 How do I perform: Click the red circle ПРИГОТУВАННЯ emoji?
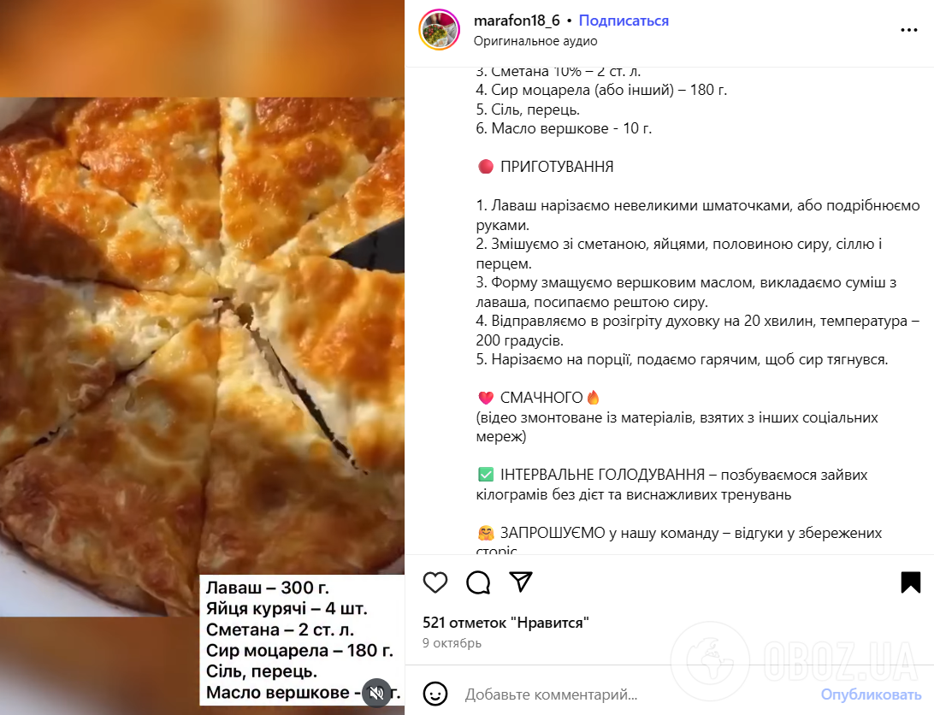click(486, 166)
